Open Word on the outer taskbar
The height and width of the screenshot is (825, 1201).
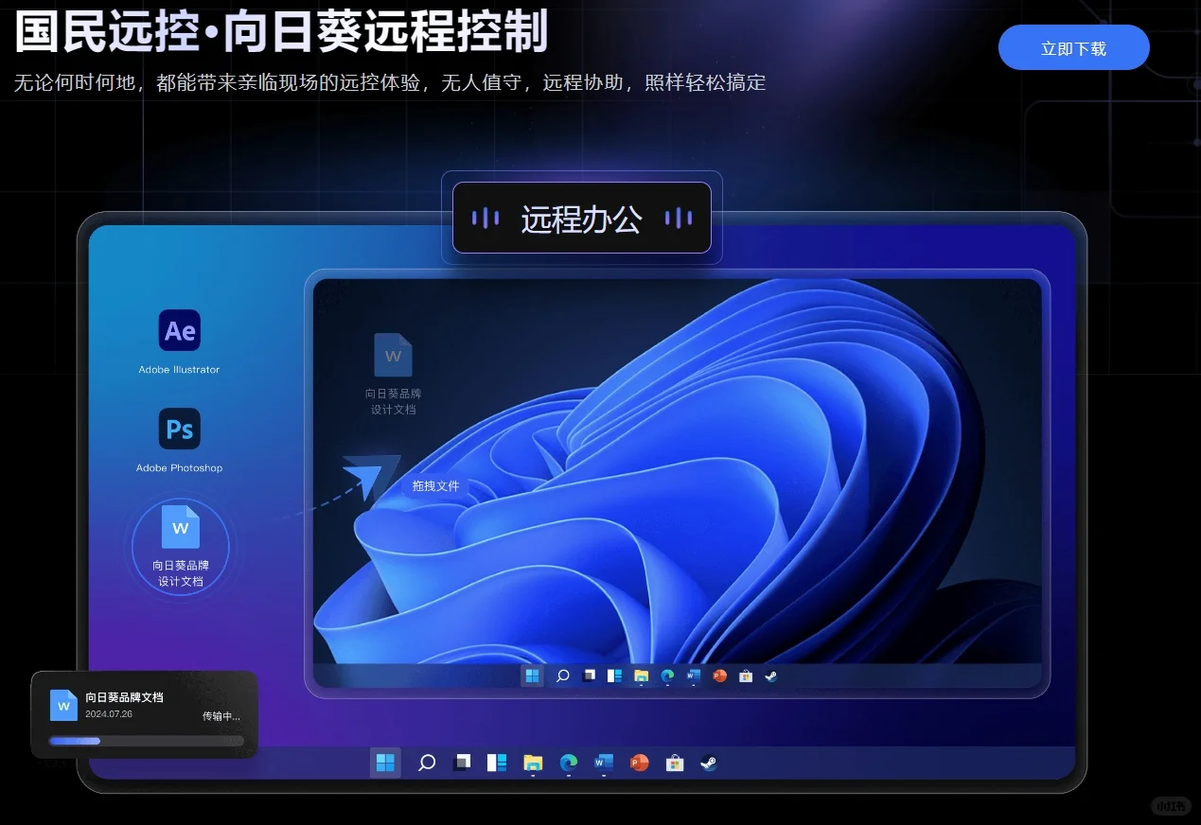604,763
